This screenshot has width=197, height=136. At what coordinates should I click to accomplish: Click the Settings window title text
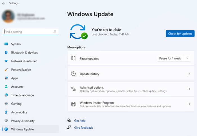pyautogui.click(x=14, y=3)
